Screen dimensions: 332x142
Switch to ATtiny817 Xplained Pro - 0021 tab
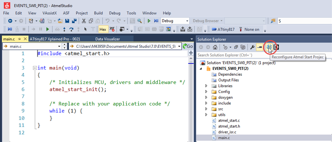coord(55,39)
